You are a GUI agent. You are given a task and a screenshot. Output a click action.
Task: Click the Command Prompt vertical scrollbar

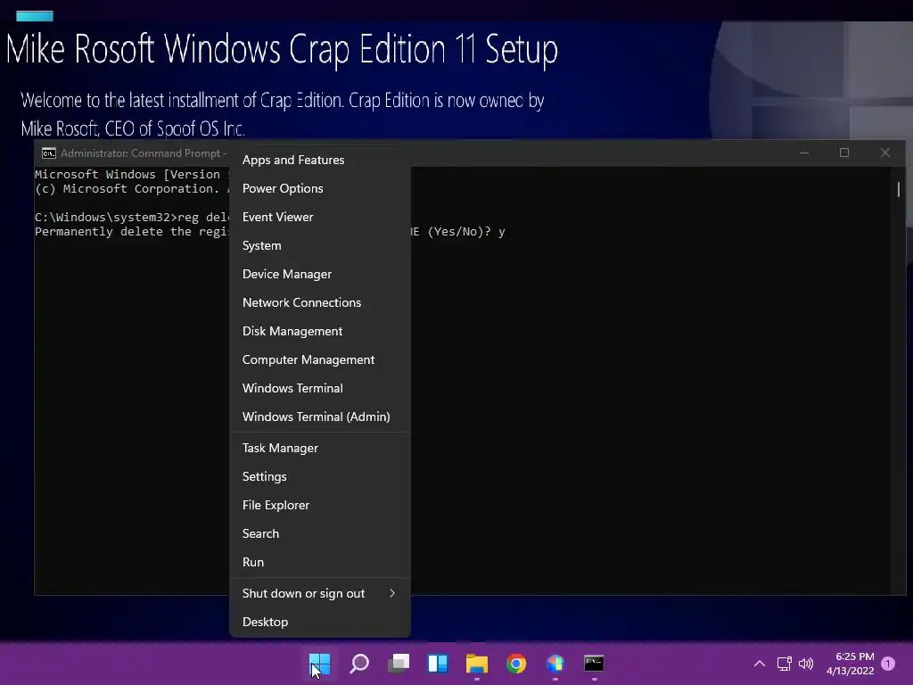point(898,380)
